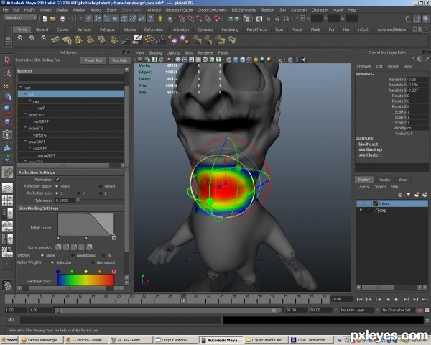Click the go to start of playback button
Viewport: 431px width, 345px height.
(359, 299)
